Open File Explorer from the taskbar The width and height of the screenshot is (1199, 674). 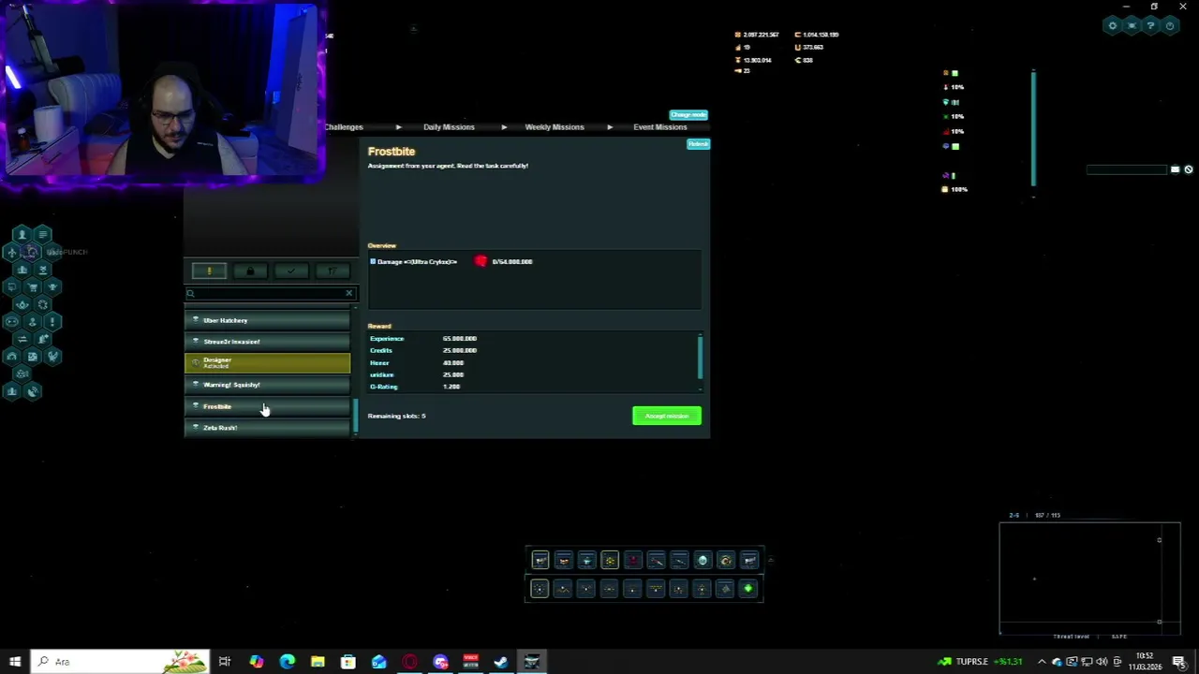[318, 662]
